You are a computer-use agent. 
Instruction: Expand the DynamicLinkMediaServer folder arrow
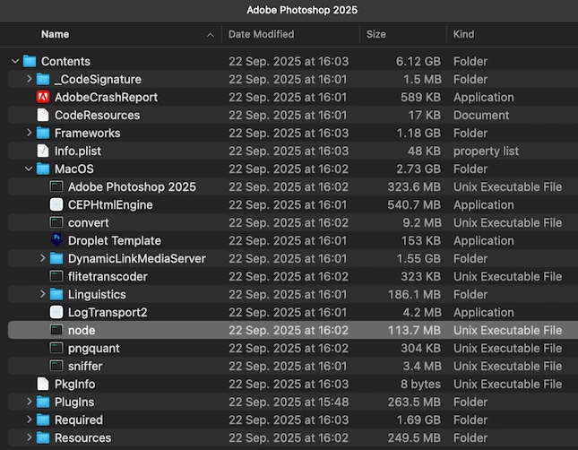pyautogui.click(x=42, y=258)
